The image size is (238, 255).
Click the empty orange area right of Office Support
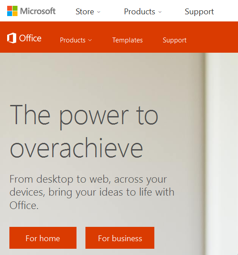[212, 37]
